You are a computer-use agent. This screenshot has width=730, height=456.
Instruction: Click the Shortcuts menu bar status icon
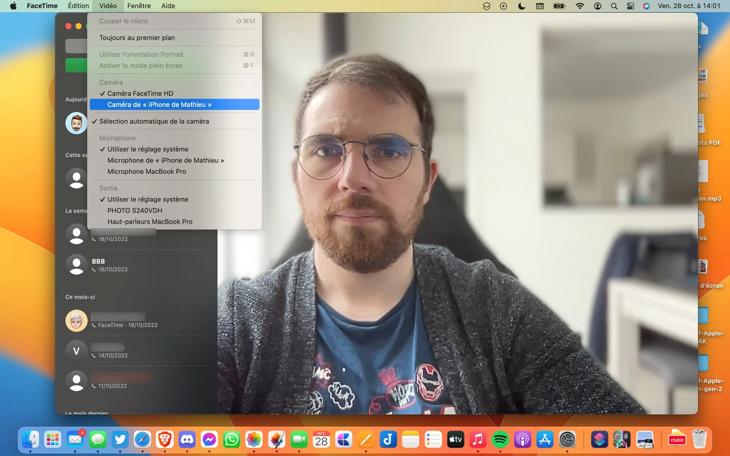click(x=487, y=5)
